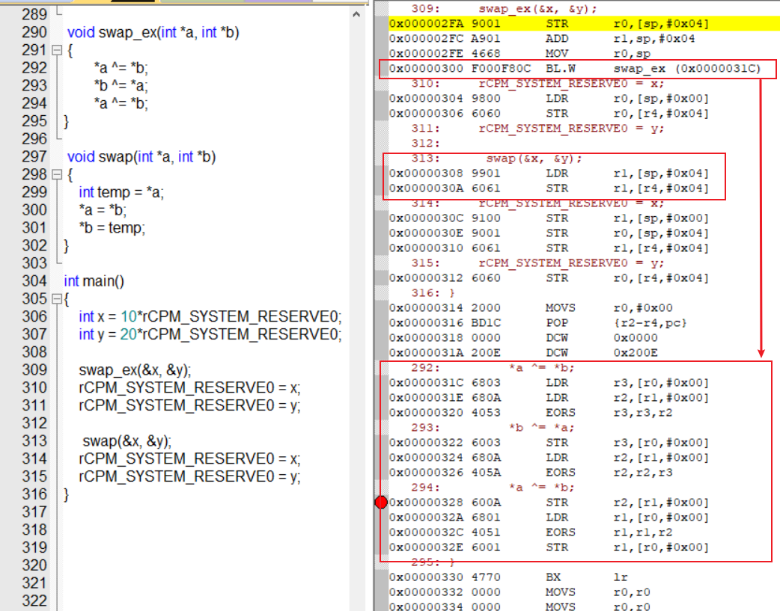Click the disassembly row at 0x00000310 STR
780x611 pixels.
pos(584,248)
